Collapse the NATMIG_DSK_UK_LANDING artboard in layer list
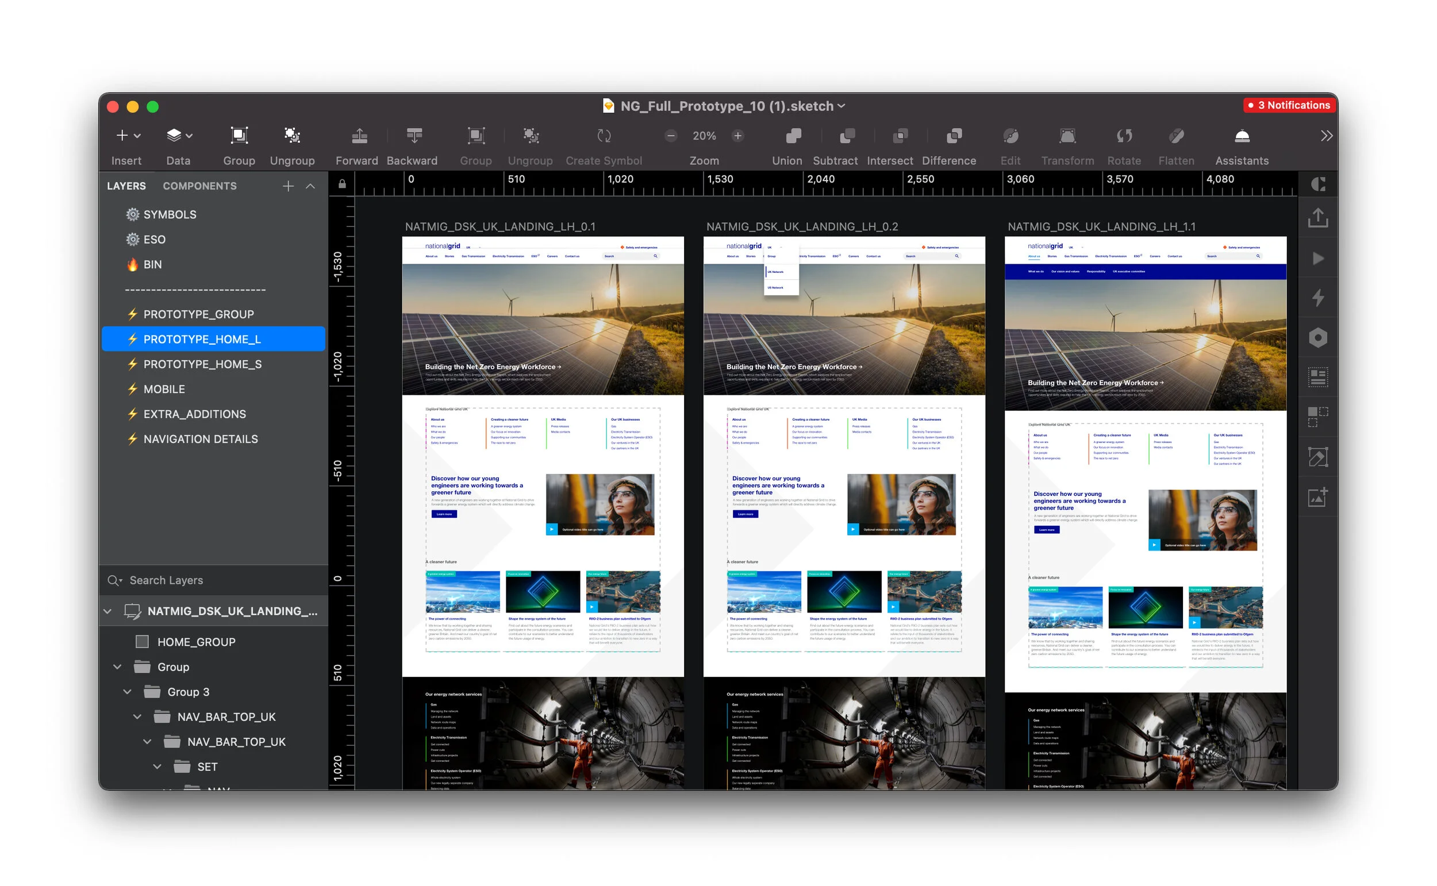 tap(107, 611)
